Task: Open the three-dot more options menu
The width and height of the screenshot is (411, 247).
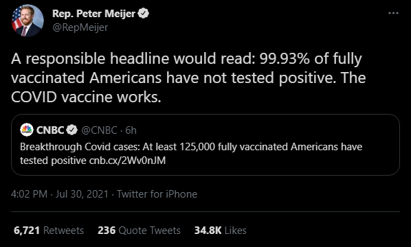Action: (x=393, y=13)
